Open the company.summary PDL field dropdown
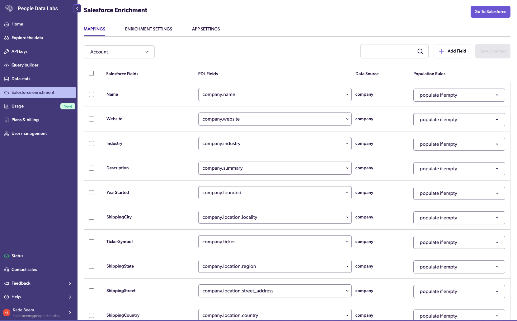The height and width of the screenshot is (321, 517). coord(275,168)
